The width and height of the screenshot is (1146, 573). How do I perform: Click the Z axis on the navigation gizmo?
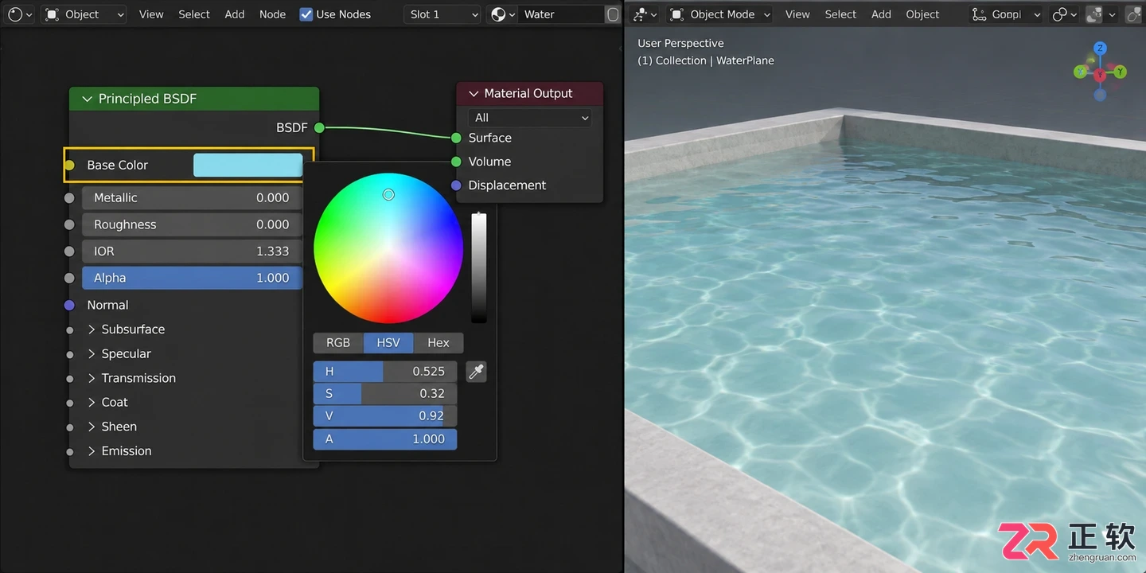tap(1100, 49)
